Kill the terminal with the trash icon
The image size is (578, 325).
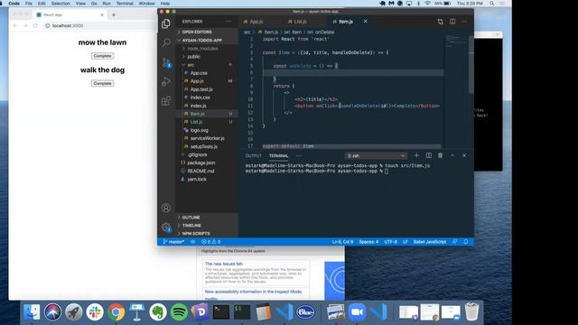[x=440, y=155]
